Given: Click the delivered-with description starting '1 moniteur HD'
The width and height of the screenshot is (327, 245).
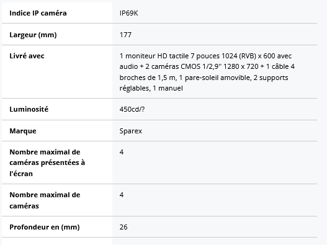Looking at the screenshot, I should (207, 72).
